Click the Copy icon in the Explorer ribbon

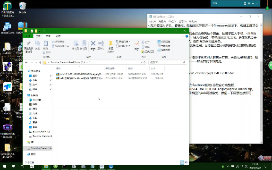tap(38, 45)
